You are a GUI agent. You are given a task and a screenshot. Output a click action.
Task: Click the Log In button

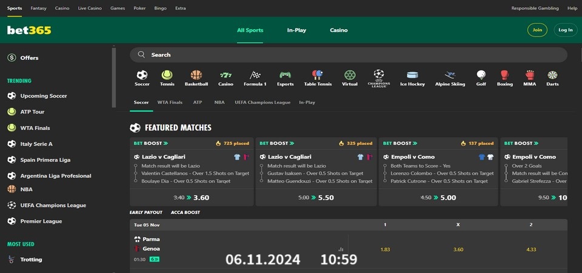(565, 30)
